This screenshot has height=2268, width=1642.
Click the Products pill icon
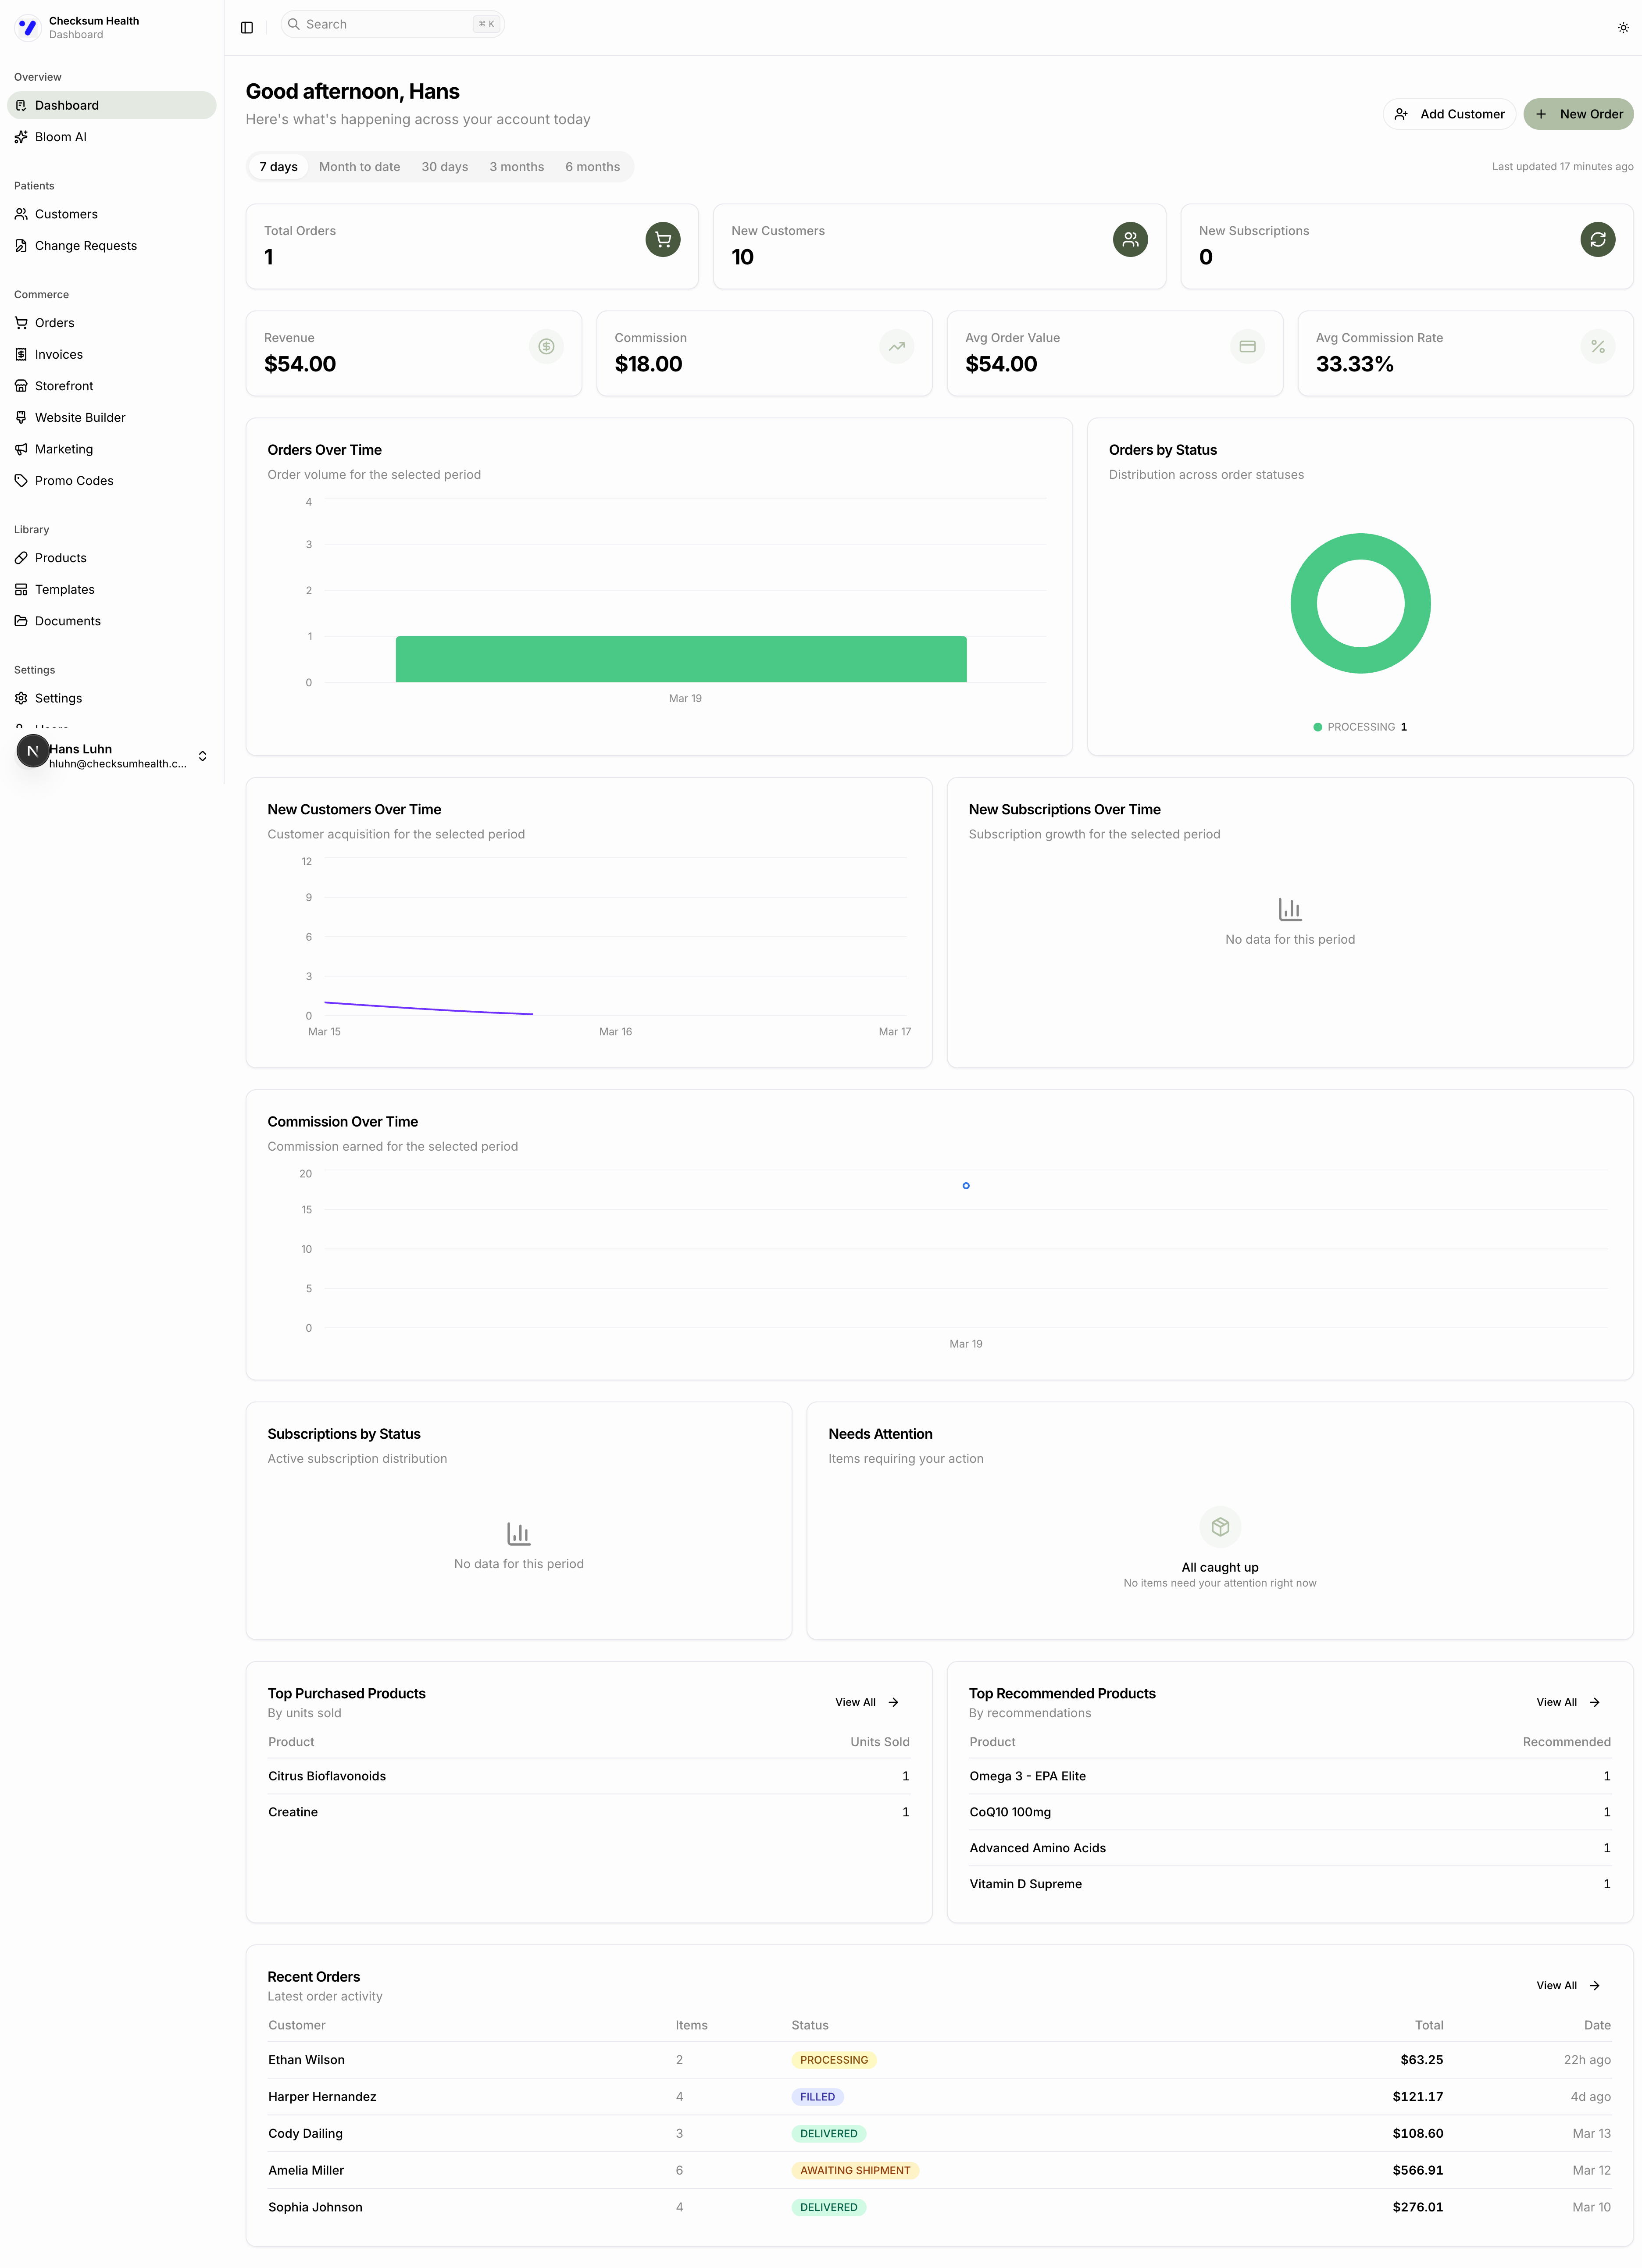tap(21, 558)
